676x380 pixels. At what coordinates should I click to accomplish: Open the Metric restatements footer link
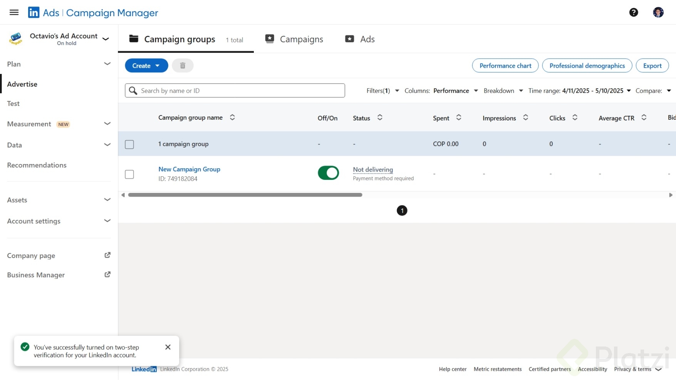coord(498,369)
